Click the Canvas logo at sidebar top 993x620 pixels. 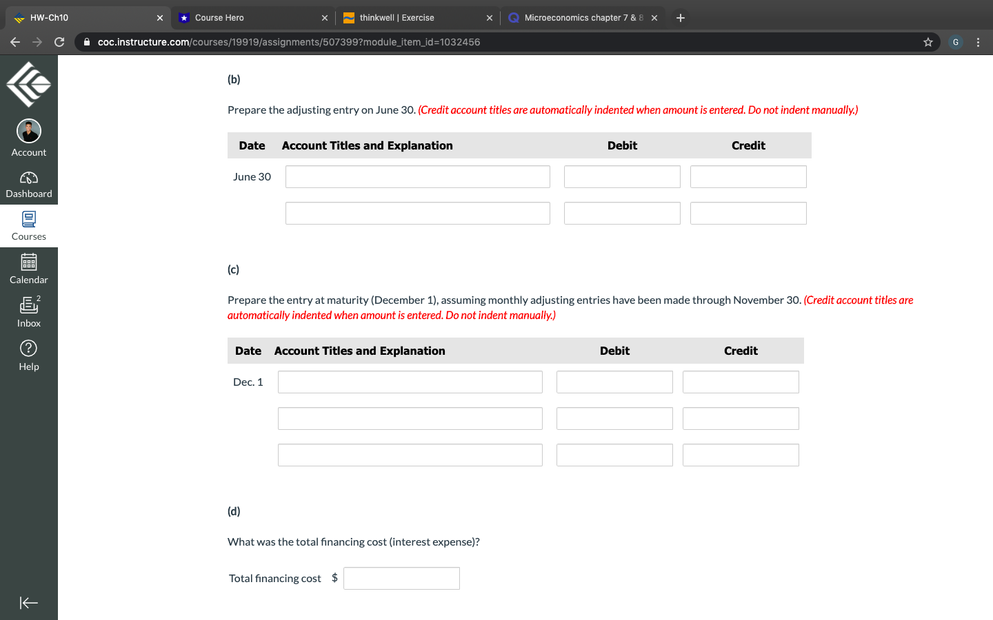[x=28, y=83]
